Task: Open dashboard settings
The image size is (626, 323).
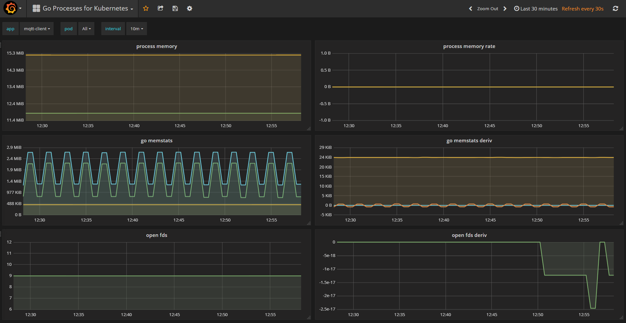Action: pyautogui.click(x=189, y=8)
